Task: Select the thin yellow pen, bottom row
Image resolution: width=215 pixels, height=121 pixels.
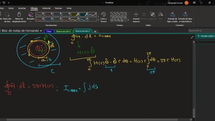Action: [x=75, y=19]
